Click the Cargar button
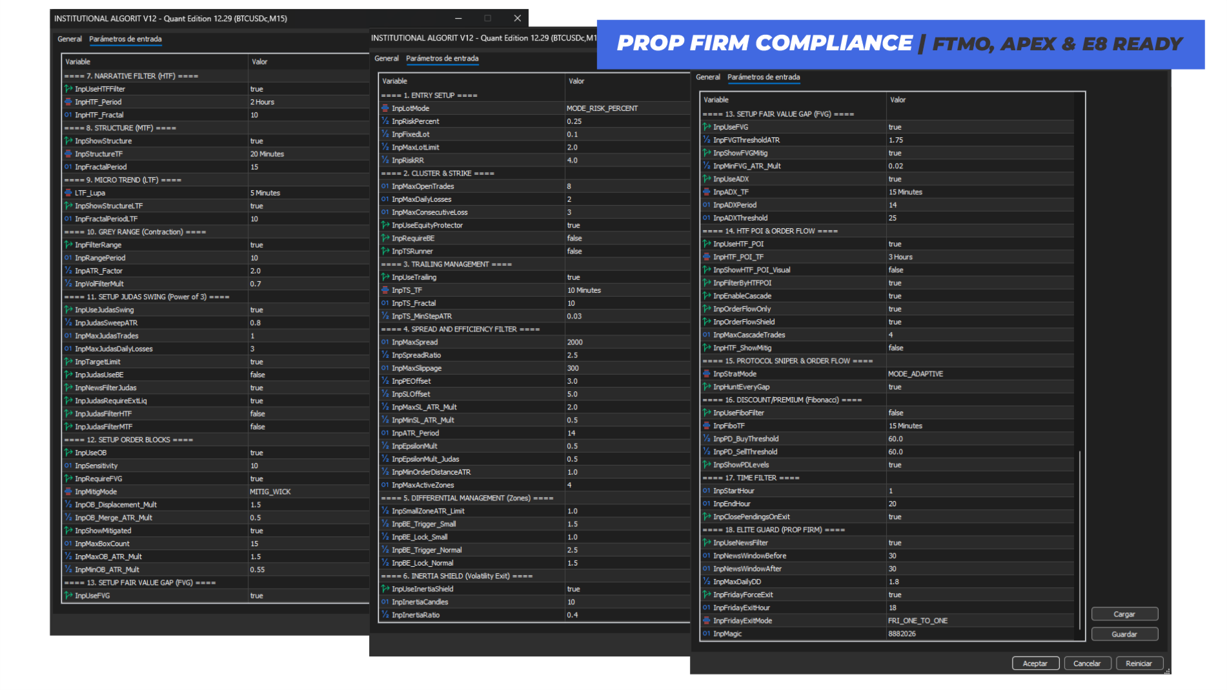This screenshot has width=1227, height=690. click(1124, 614)
